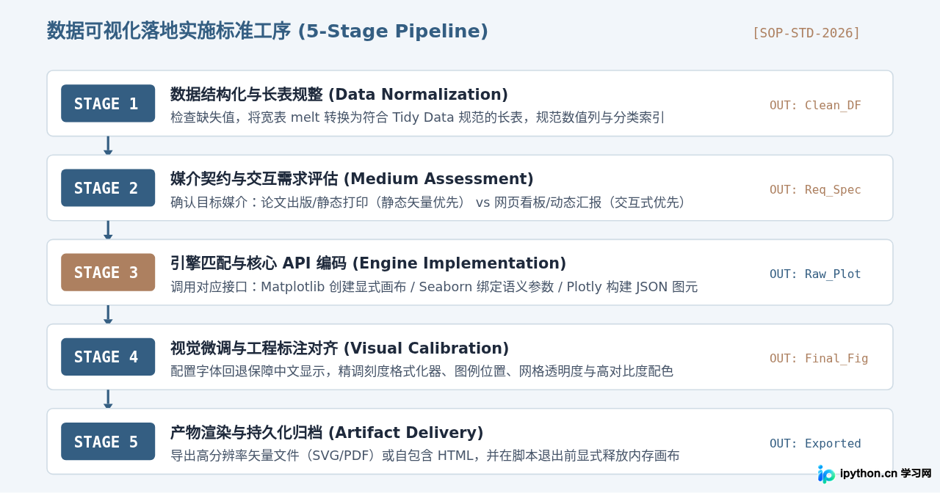Click the brown STAGE 3 badge

pos(108,272)
